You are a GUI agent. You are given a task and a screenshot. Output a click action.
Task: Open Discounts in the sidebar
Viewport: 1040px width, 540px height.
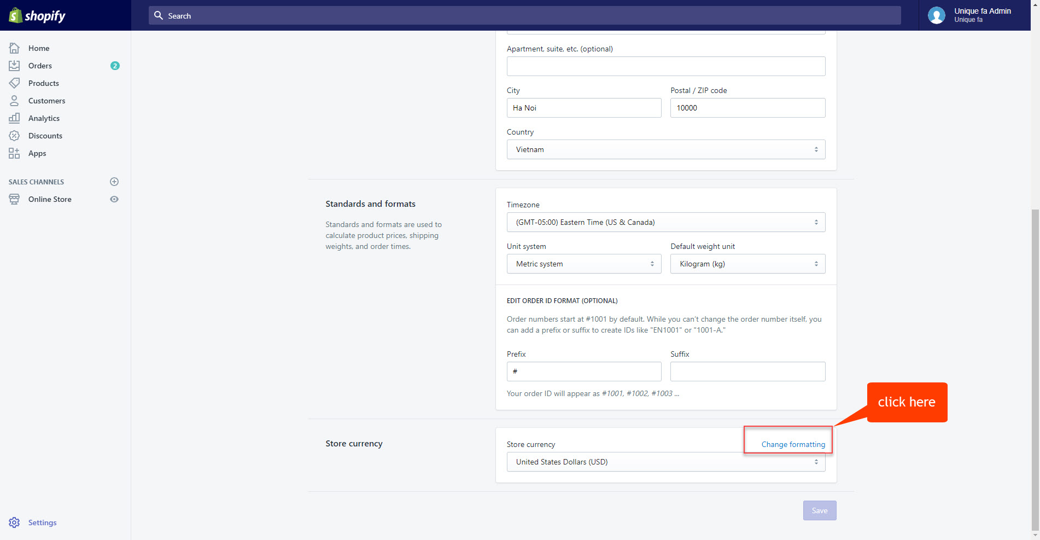tap(45, 136)
